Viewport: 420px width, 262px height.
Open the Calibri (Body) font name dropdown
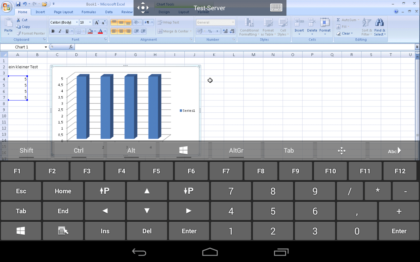[x=77, y=23]
